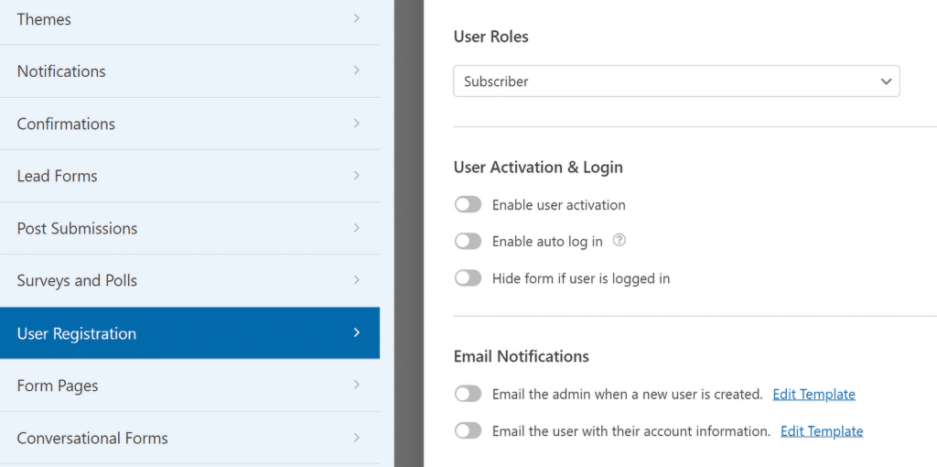Screen dimensions: 937x467
Task: Toggle Email the admin when user created
Action: coord(468,394)
